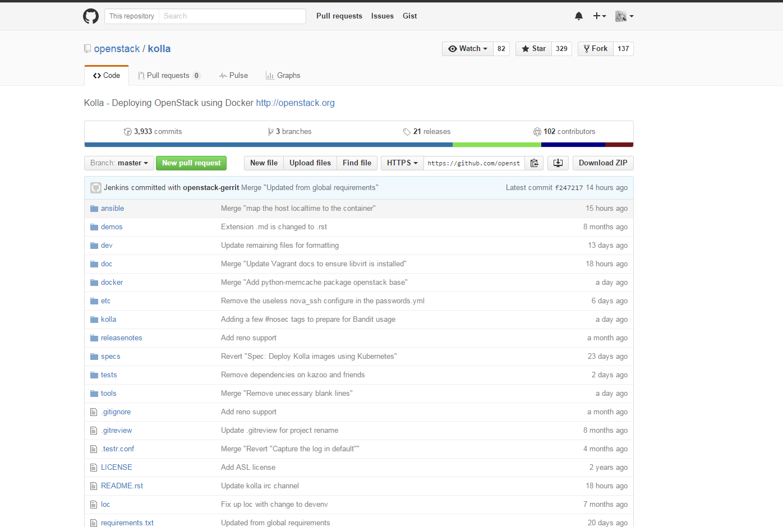Switch to the Pulse tab
The image size is (783, 527).
tap(233, 76)
